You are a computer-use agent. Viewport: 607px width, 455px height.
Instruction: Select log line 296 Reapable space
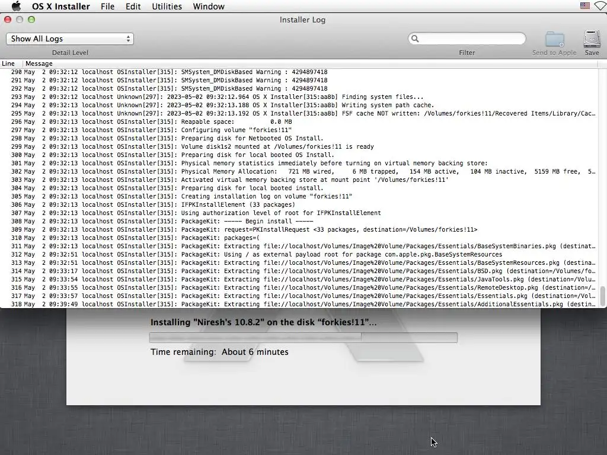[x=299, y=122]
